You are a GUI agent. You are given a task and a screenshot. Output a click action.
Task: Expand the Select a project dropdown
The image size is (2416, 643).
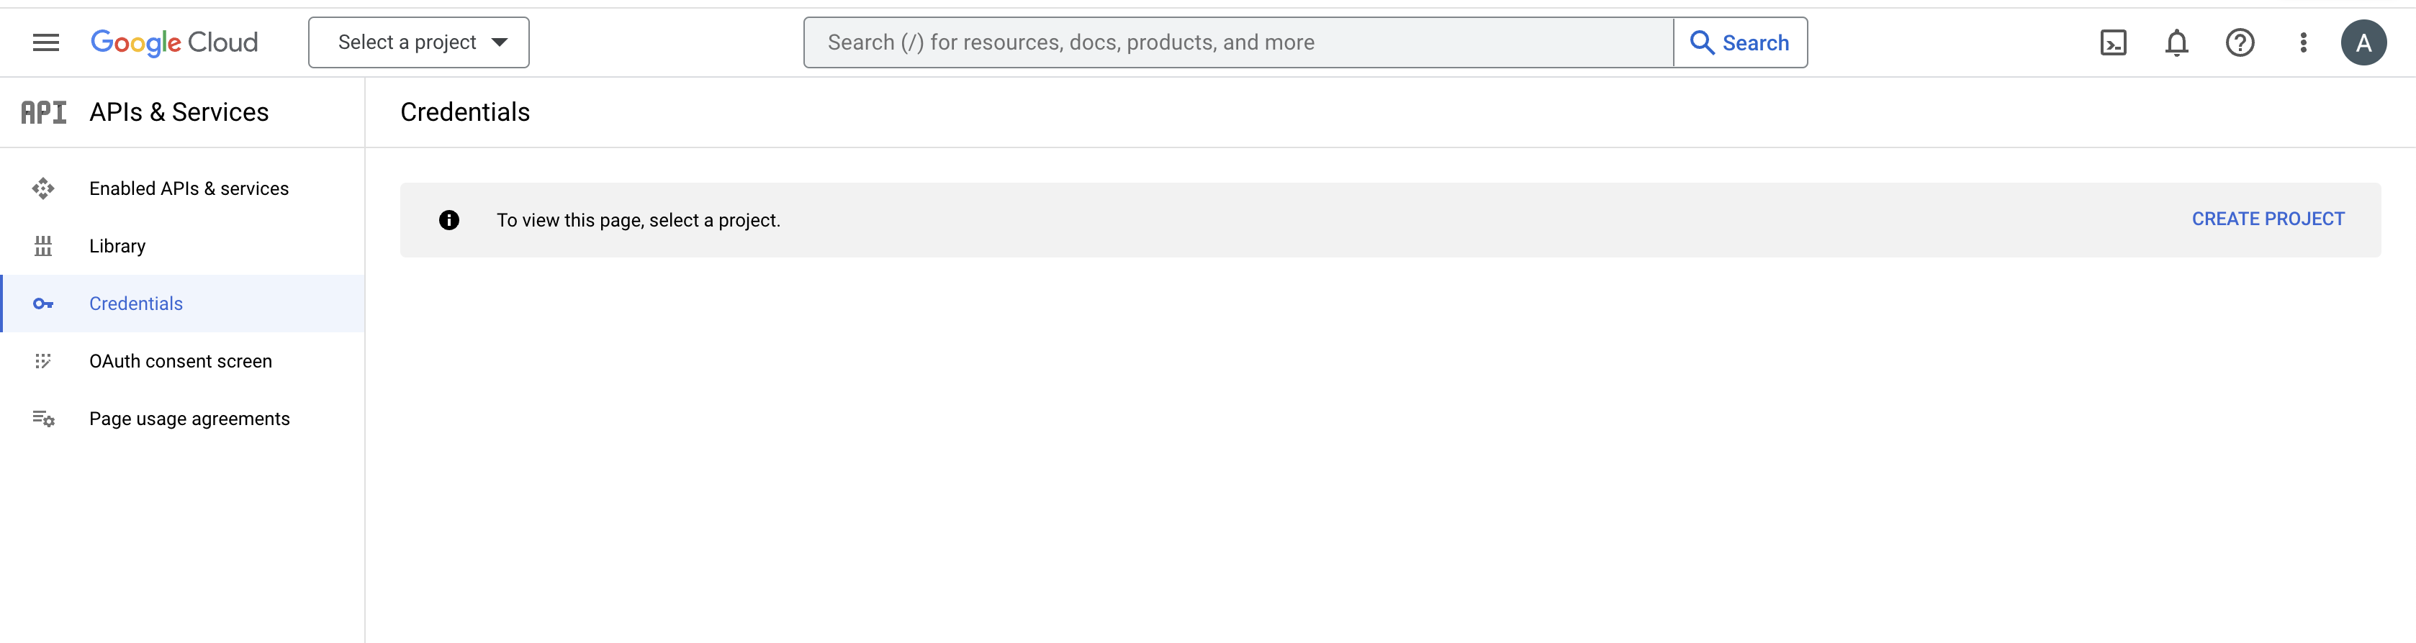tap(418, 42)
